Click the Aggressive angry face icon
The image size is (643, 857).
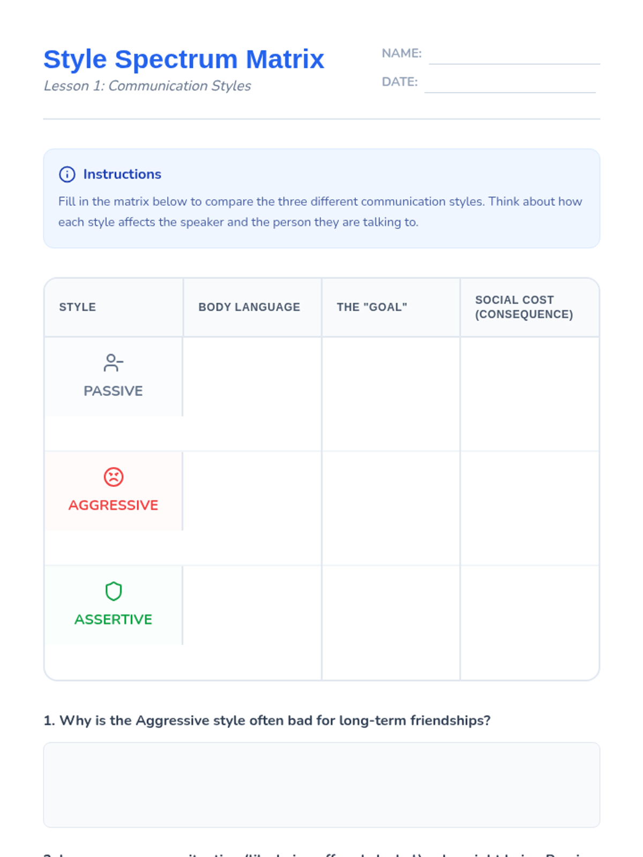[x=113, y=477]
